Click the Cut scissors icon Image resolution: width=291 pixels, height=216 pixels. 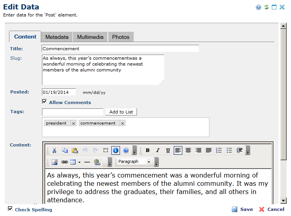54,150
